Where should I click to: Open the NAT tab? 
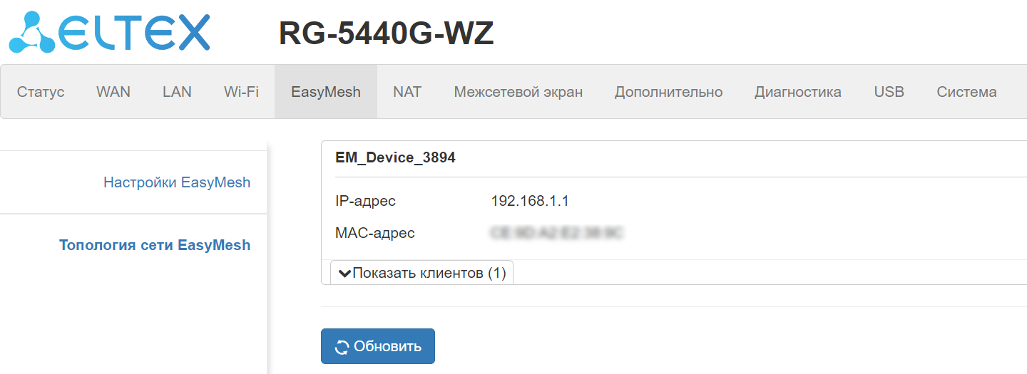pyautogui.click(x=407, y=92)
